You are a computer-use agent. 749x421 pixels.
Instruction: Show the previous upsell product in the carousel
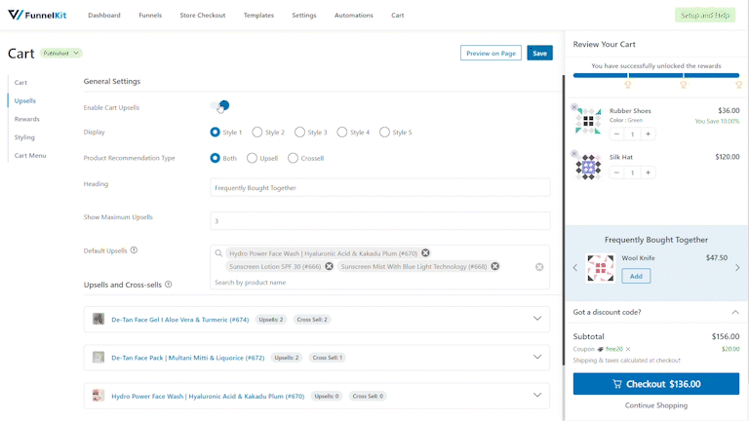[575, 268]
